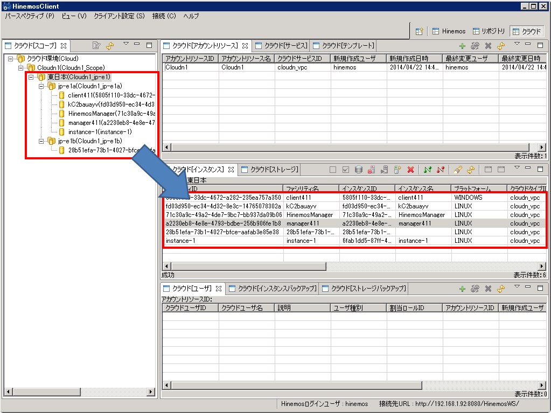Collapse the Cloudn1(Cloudn1_Scope) tree node
The height and width of the screenshot is (413, 551).
(x=21, y=68)
